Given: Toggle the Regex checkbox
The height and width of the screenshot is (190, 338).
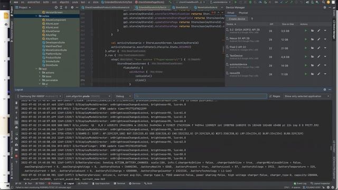Looking at the screenshot, I should pyautogui.click(x=270, y=96).
